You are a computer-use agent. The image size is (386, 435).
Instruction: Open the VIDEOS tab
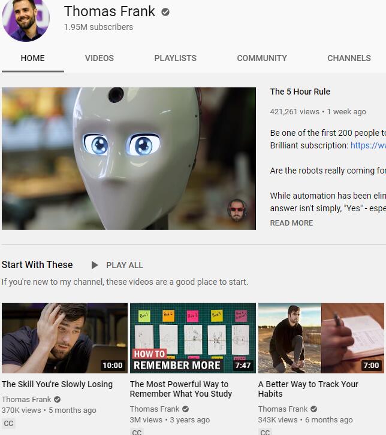coord(99,58)
